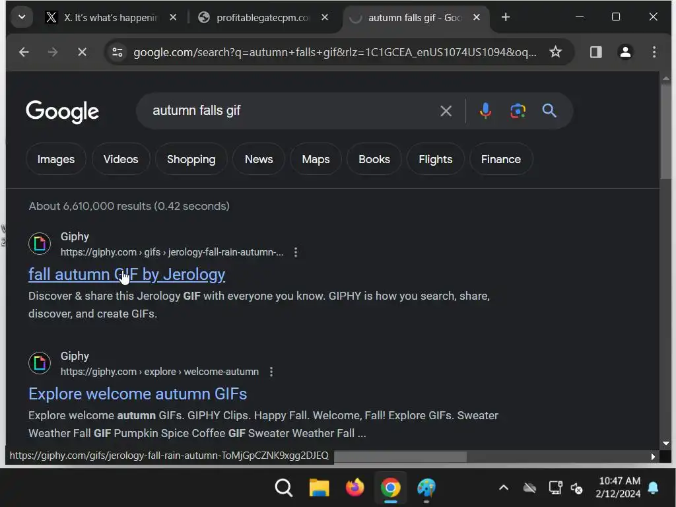The image size is (676, 507).
Task: Click the scroll up arrow
Action: 666,79
